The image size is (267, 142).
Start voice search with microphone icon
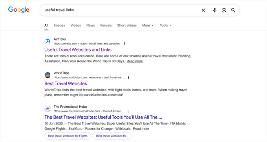coord(214,10)
